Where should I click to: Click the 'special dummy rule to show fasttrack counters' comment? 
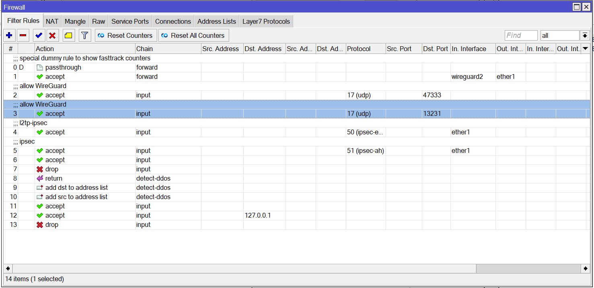[x=82, y=58]
